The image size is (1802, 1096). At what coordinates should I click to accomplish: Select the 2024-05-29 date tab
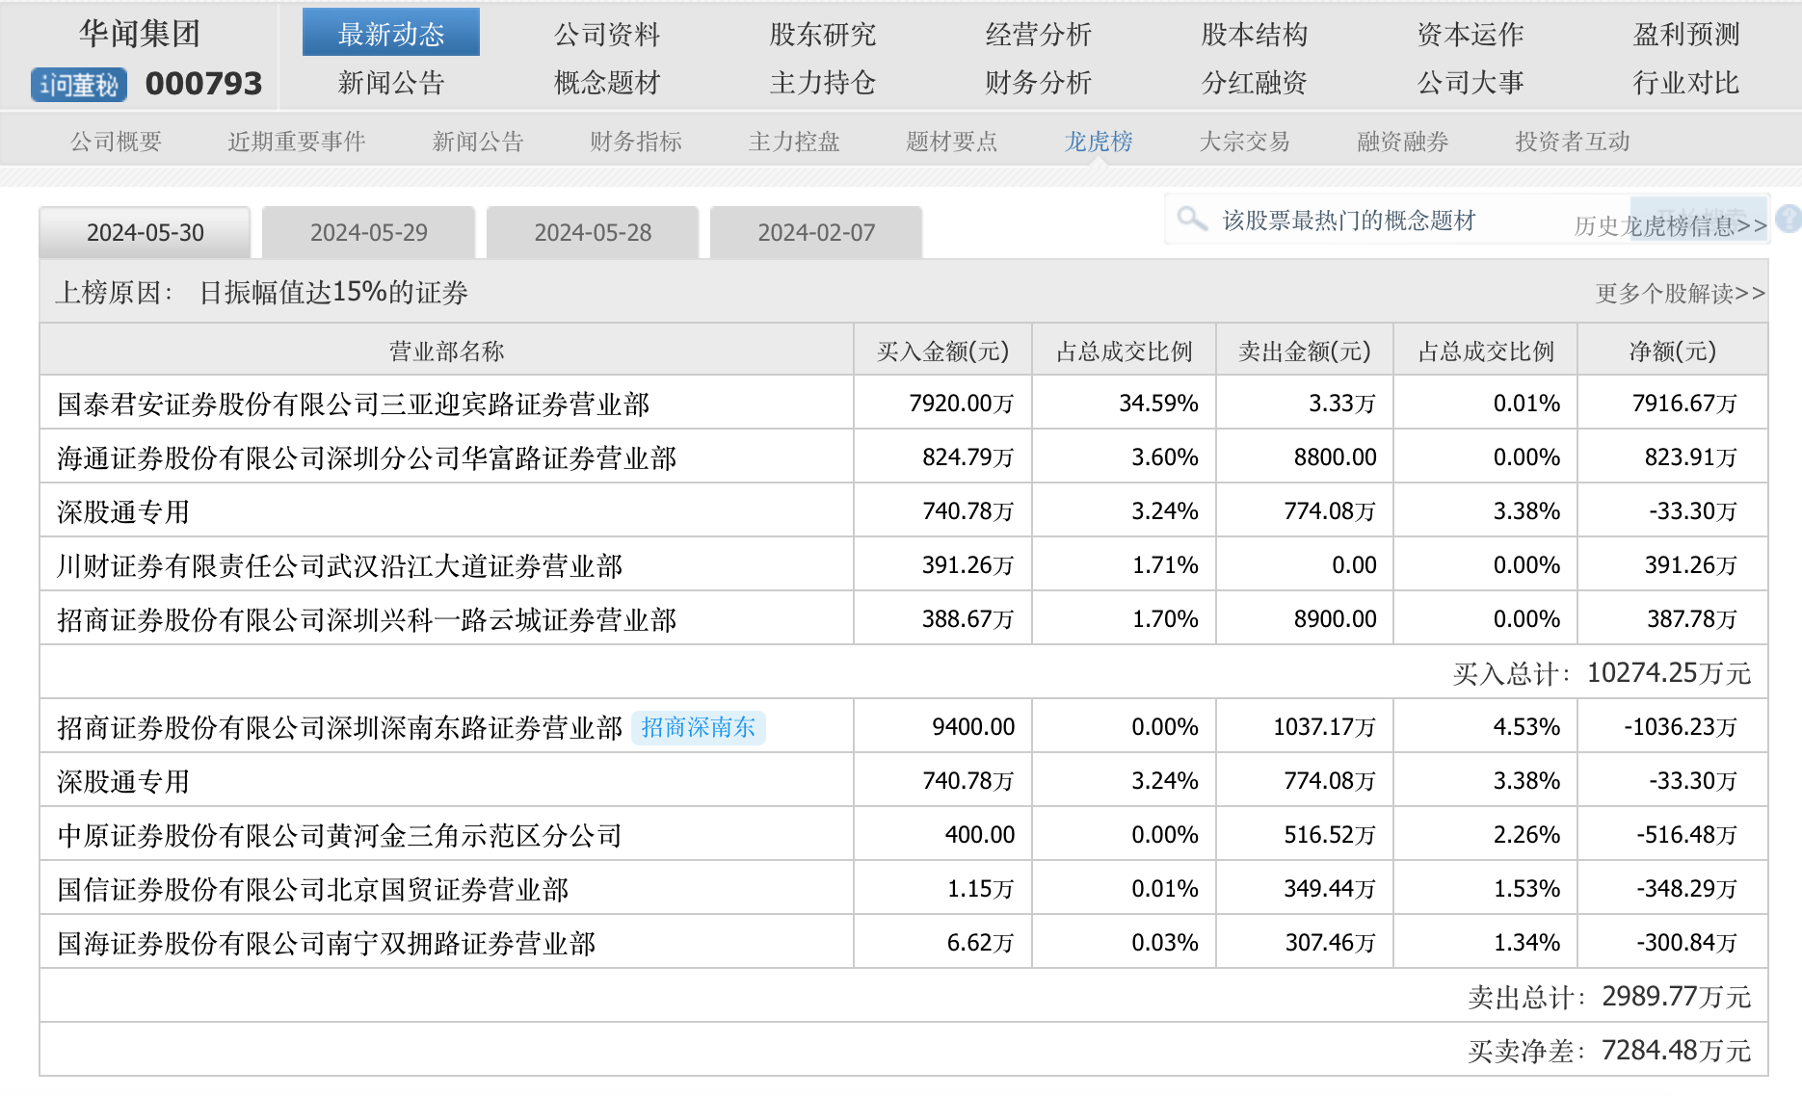pos(369,233)
